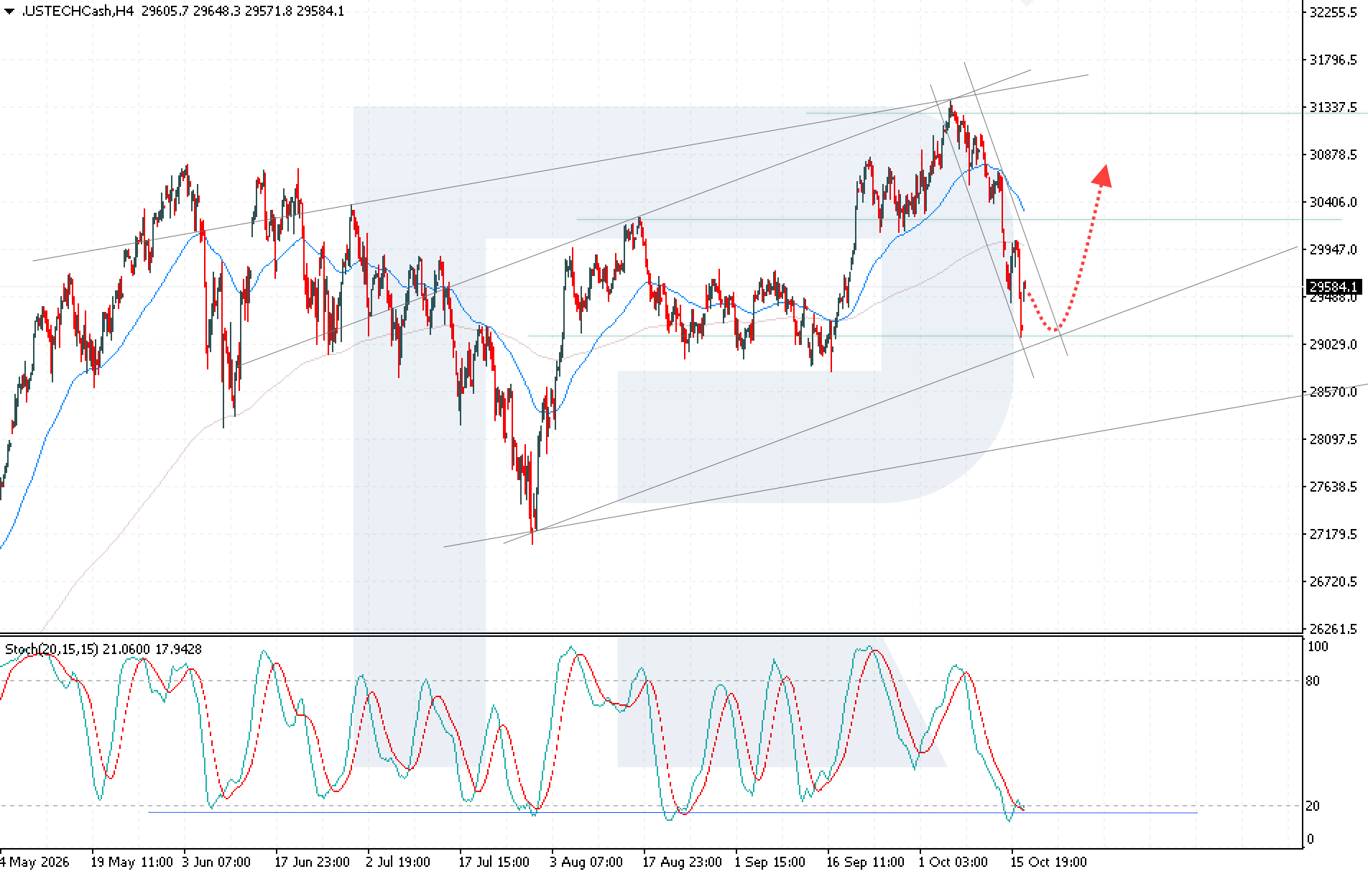Viewport: 1368px width, 874px height.
Task: Click the stochastic 80 level label
Action: tap(1313, 681)
